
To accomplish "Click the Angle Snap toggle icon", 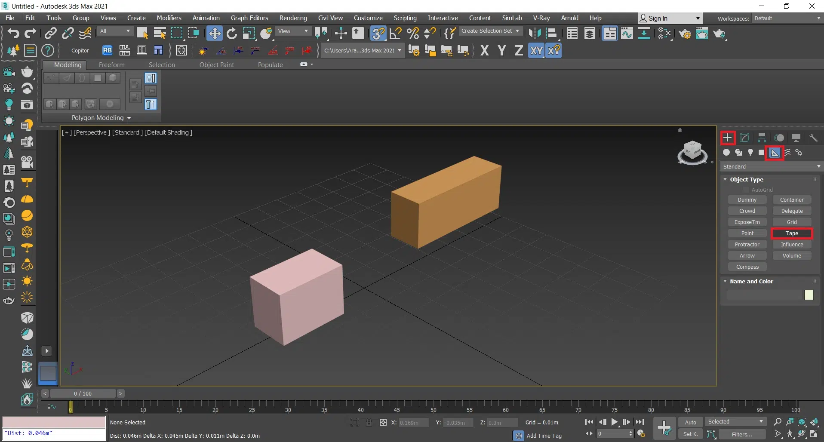I will point(395,34).
